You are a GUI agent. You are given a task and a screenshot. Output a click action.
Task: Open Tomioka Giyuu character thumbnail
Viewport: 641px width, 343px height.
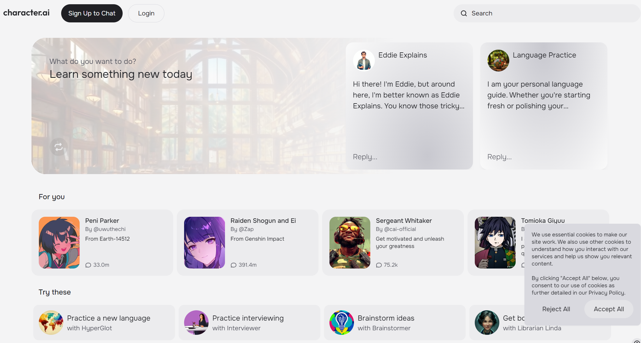click(x=495, y=242)
